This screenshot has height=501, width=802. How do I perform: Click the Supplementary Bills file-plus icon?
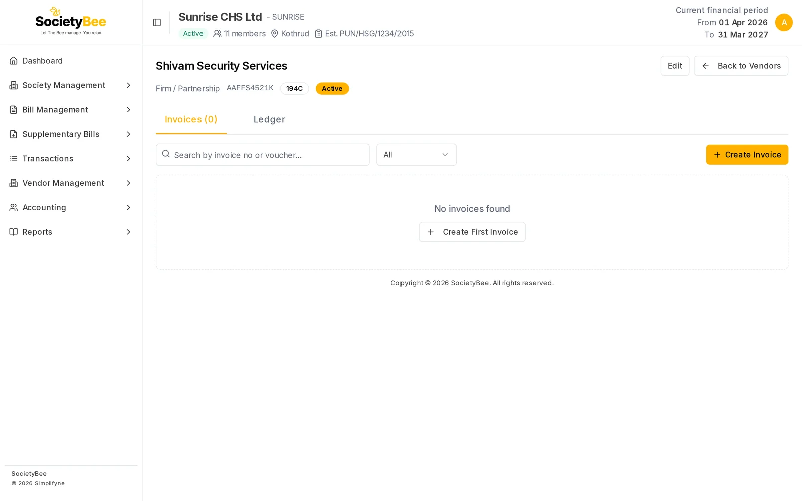point(14,134)
